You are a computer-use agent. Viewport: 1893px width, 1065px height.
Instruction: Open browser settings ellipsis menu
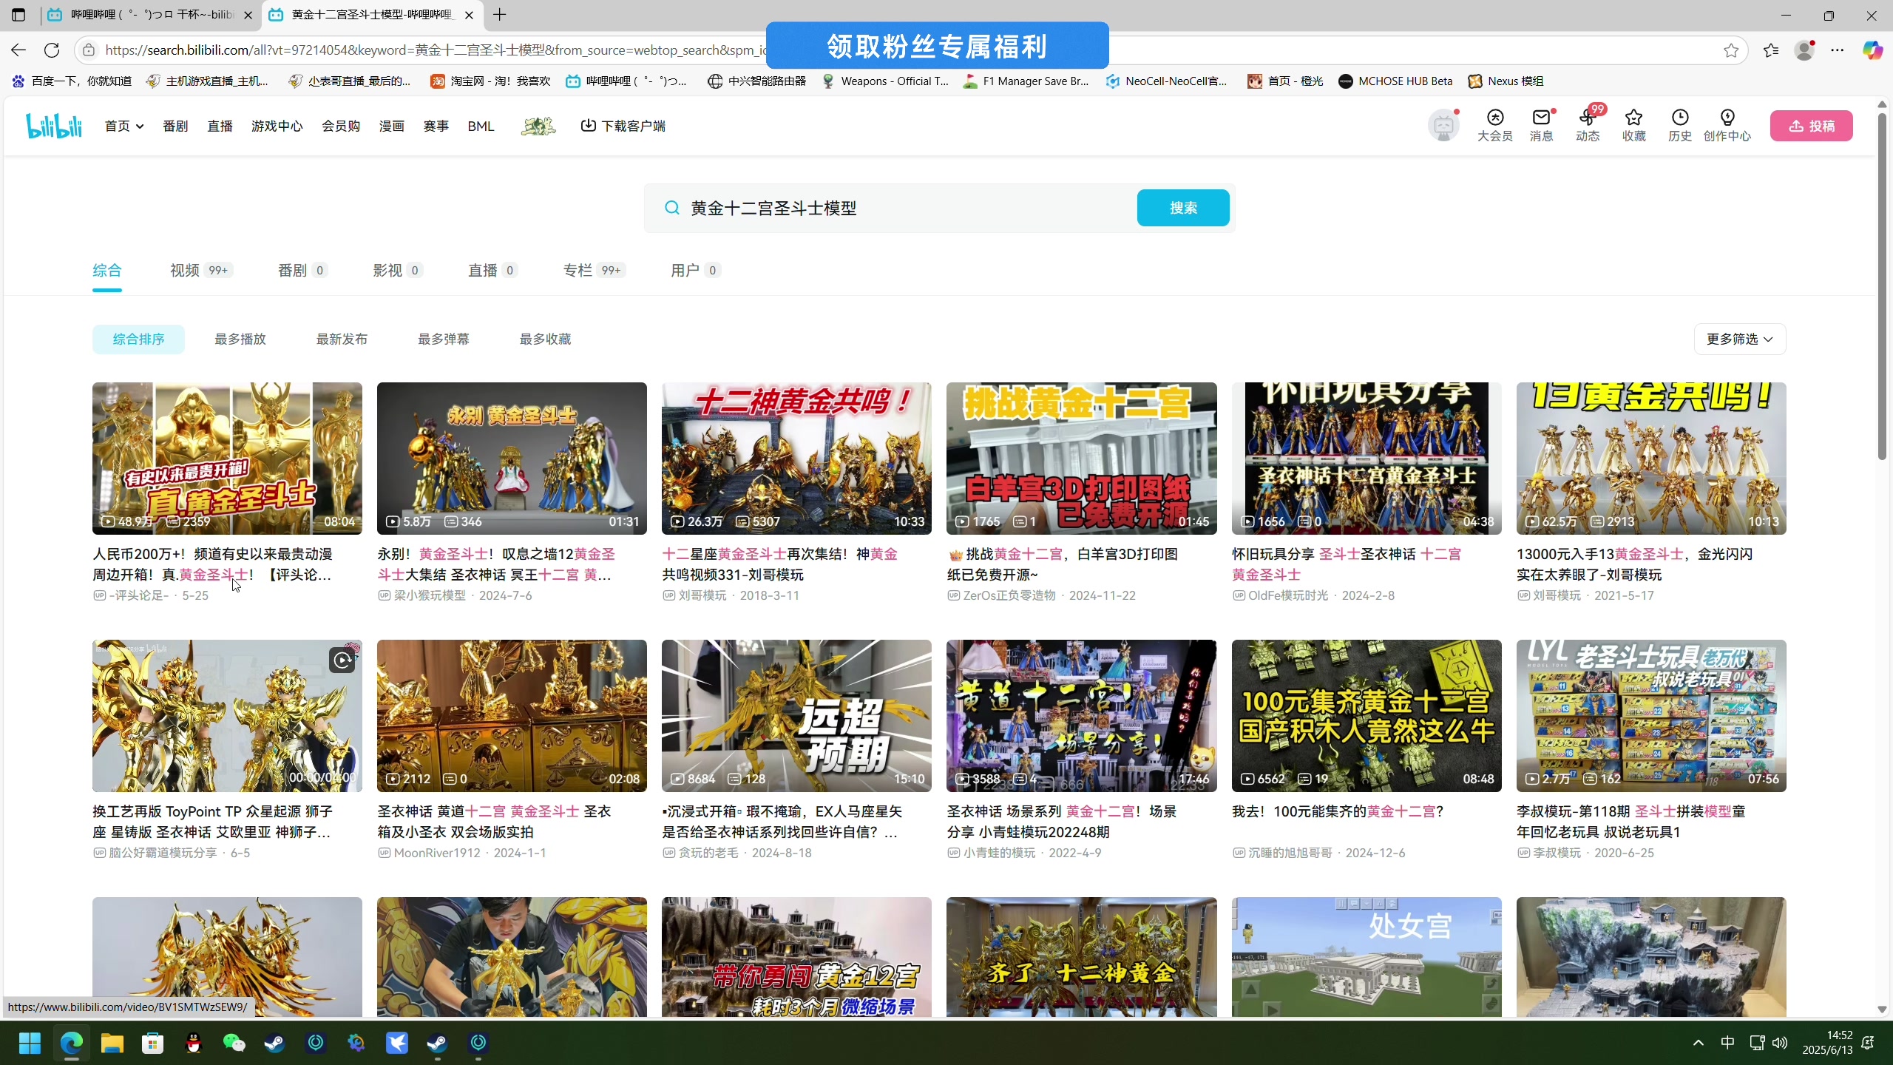point(1838,50)
